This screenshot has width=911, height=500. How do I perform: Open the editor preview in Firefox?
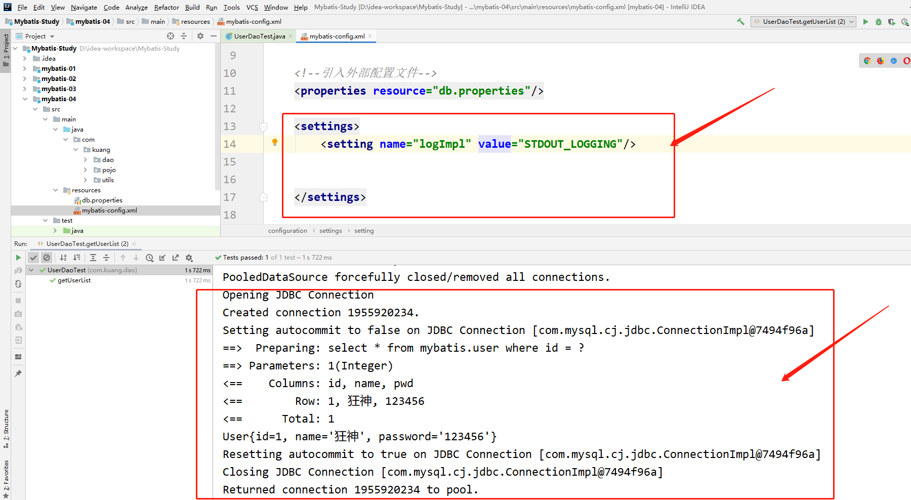coord(881,61)
